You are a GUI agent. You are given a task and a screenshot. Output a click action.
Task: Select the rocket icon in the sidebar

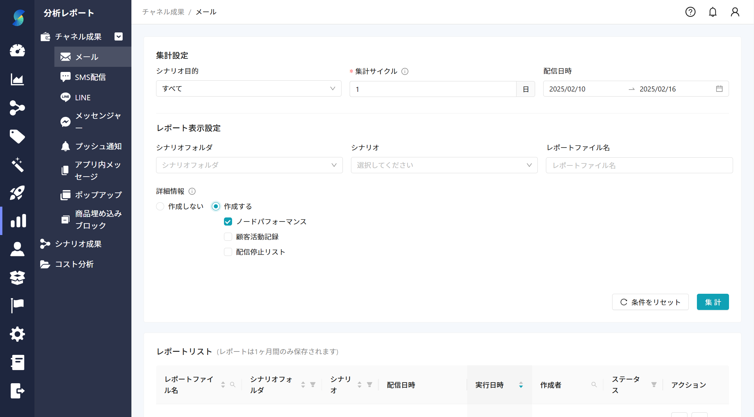[x=17, y=192]
